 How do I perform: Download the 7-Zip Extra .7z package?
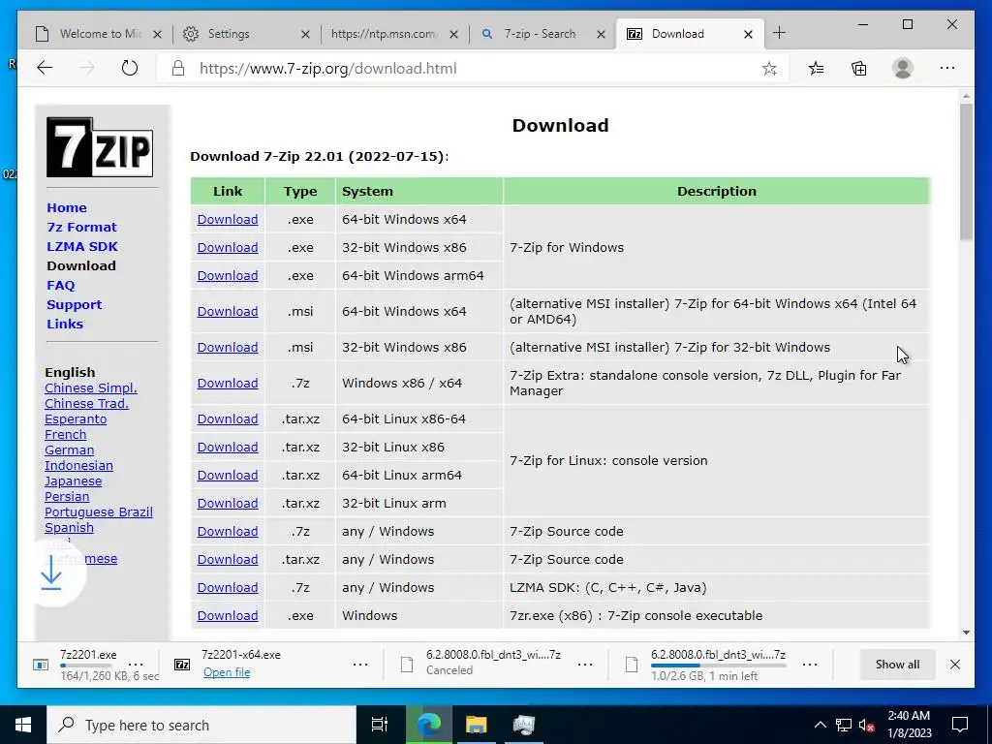point(228,384)
